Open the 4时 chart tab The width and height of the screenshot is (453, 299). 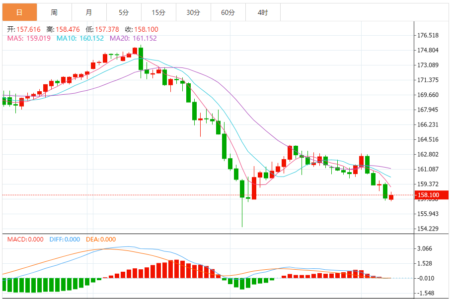[x=263, y=12]
